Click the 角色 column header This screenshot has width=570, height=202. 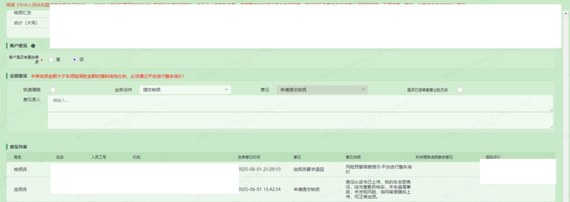tap(18, 157)
